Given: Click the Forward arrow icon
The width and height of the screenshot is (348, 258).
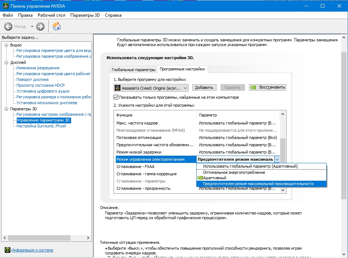Looking at the screenshot, I should click(x=40, y=26).
